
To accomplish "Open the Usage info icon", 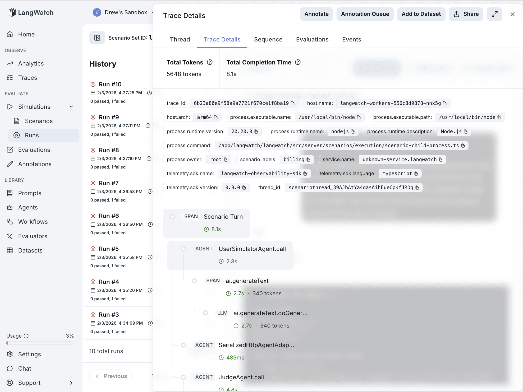I will [26, 336].
